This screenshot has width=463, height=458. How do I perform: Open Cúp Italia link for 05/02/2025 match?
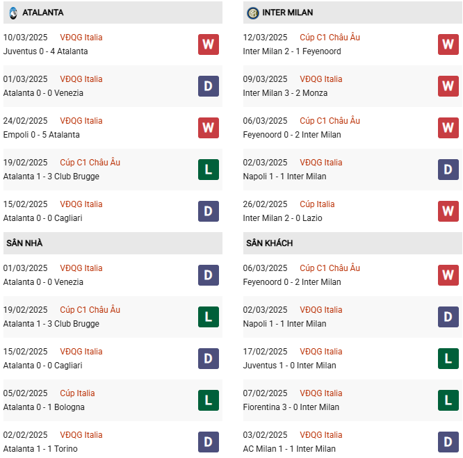[77, 393]
